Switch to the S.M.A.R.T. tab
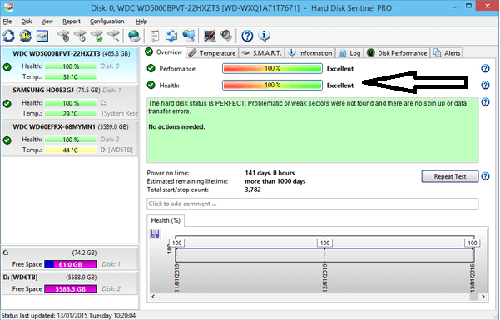 (x=261, y=53)
